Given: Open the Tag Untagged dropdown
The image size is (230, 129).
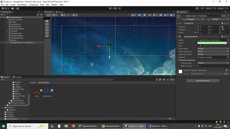Looking at the screenshot, I should click(x=195, y=19).
